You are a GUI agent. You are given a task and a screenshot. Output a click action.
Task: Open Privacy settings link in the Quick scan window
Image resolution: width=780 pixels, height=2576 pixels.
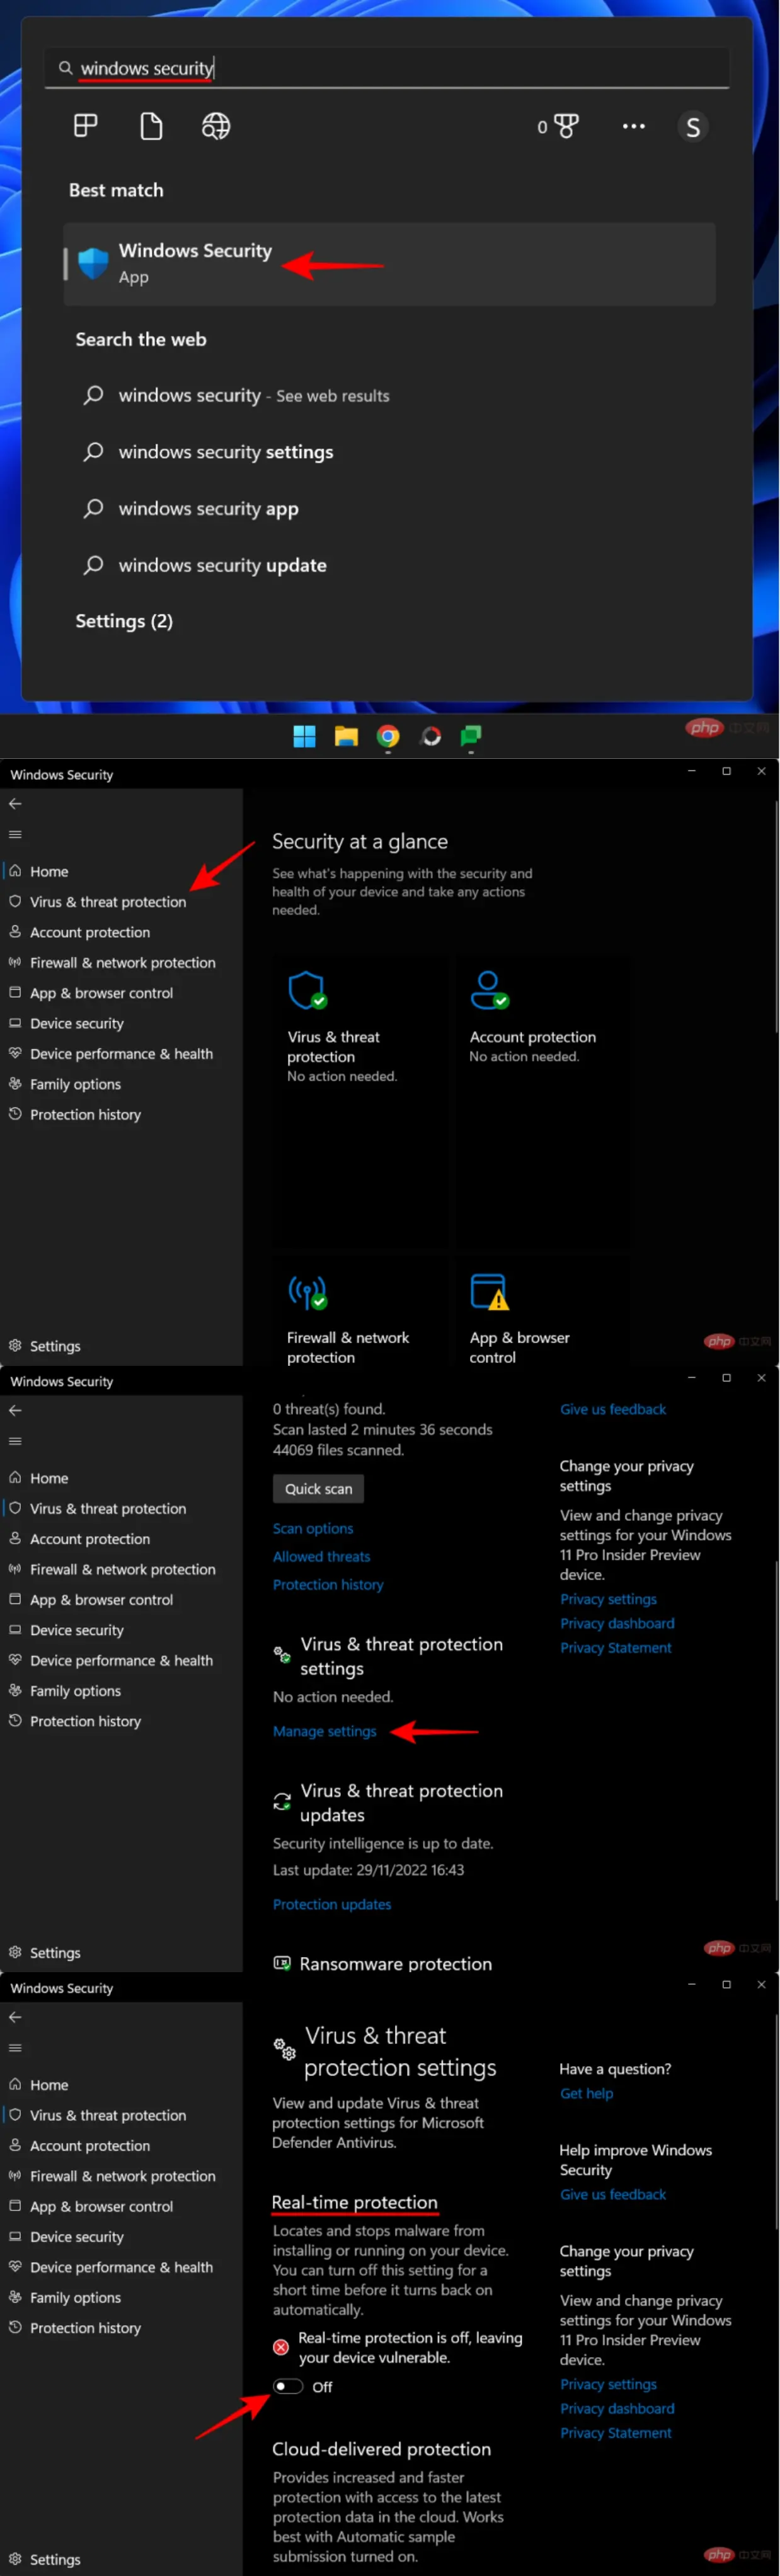point(608,1599)
